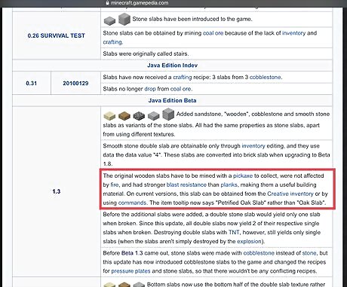Click the minecraft.gamepedia.com address bar

[140, 3]
